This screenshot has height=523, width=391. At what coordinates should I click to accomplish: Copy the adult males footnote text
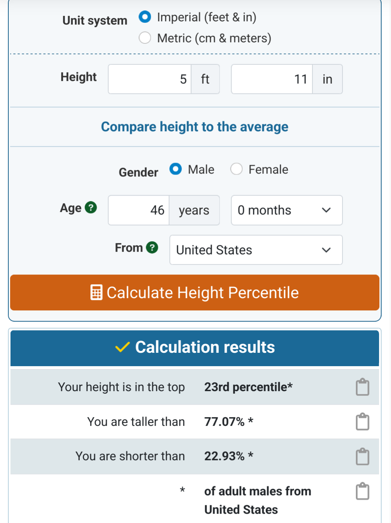pyautogui.click(x=362, y=491)
